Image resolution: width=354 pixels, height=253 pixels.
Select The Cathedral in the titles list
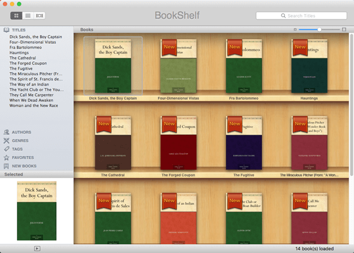(22, 58)
